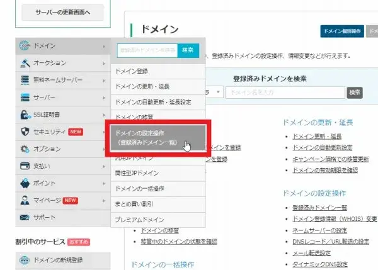
Task: Expand the SSL証明書 sidebar arrow
Action: tap(104, 115)
